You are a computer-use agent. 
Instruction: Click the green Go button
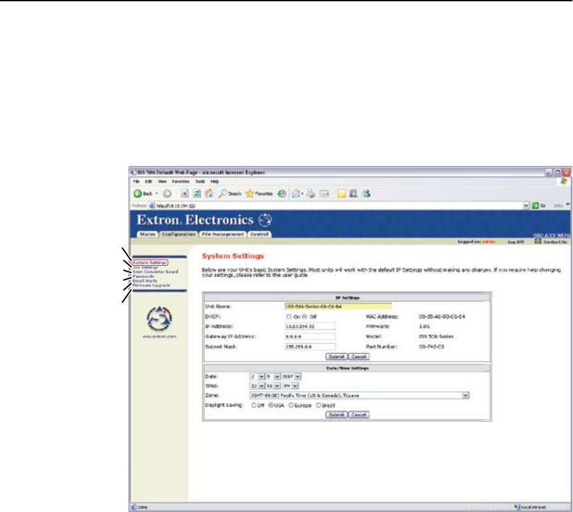539,205
